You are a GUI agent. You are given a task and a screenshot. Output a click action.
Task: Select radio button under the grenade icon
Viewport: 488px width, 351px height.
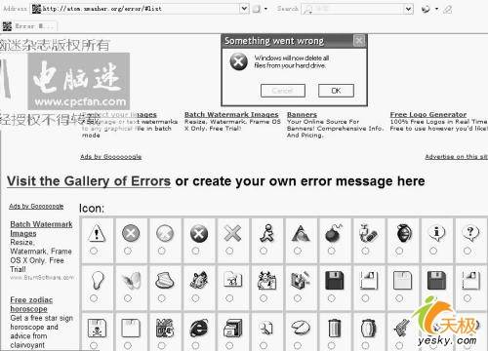[x=399, y=251]
